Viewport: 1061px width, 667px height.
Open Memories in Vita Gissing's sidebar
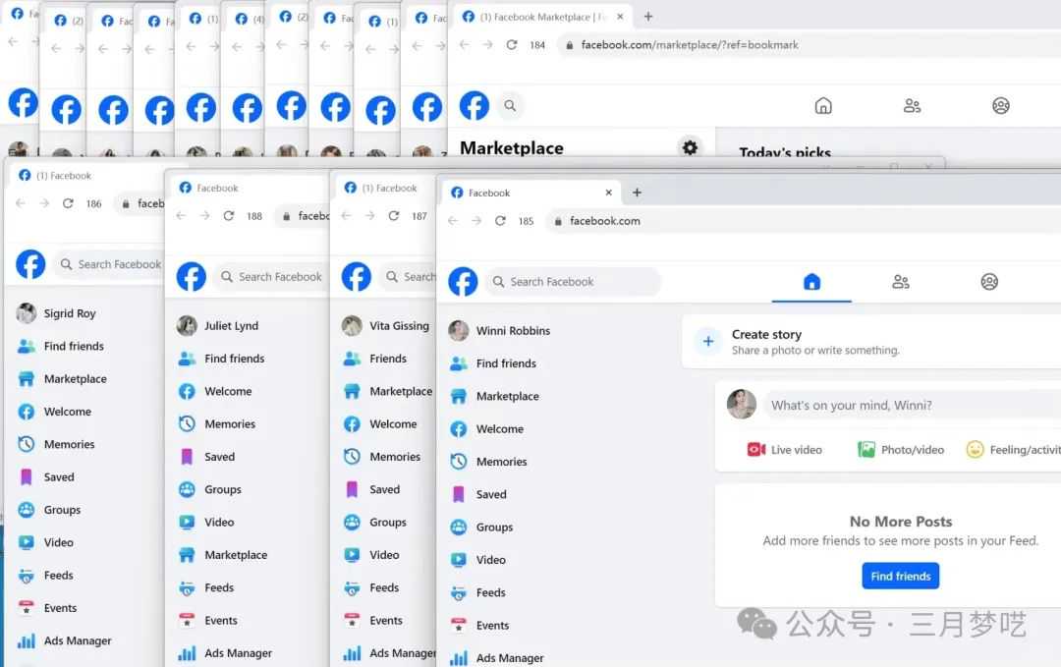pyautogui.click(x=381, y=457)
